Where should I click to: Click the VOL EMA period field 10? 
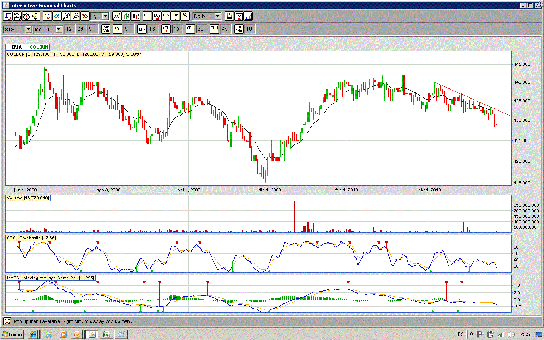coord(249,29)
